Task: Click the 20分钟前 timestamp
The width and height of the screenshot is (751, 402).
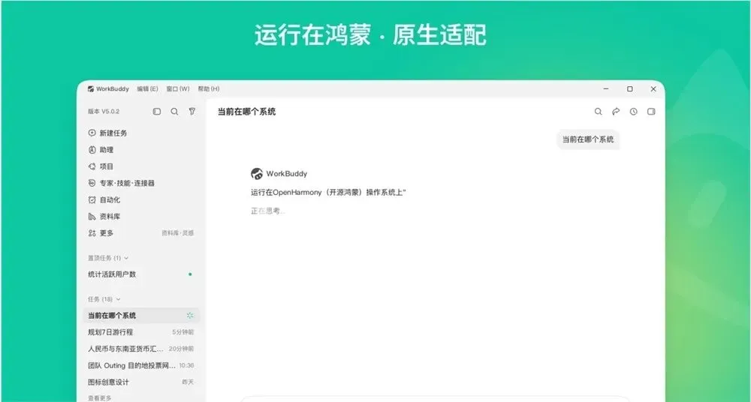Action: click(x=182, y=349)
